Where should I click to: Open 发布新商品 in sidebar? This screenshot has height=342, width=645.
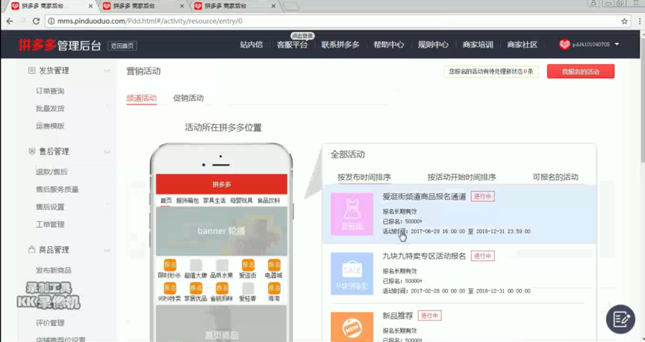click(54, 270)
